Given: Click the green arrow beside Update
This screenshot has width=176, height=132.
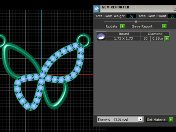Looking at the screenshot, I should [x=122, y=26].
